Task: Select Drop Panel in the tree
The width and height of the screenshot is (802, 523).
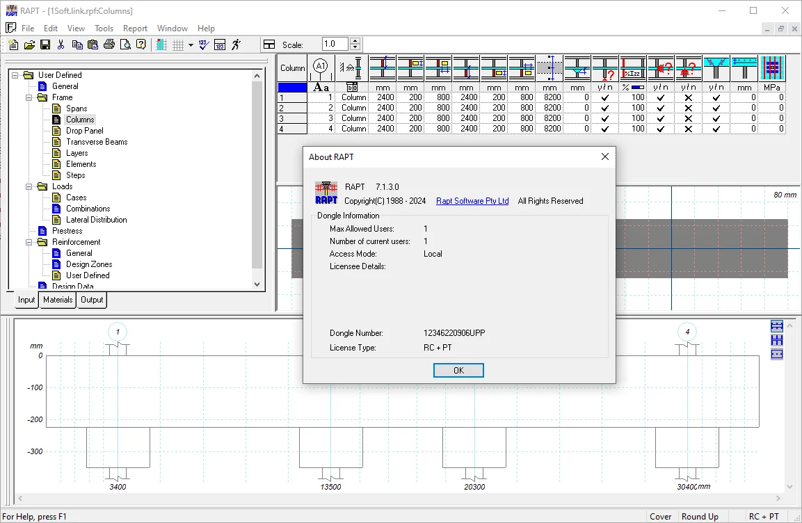Action: coord(84,131)
